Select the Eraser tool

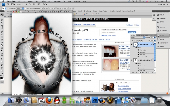pos(2,42)
